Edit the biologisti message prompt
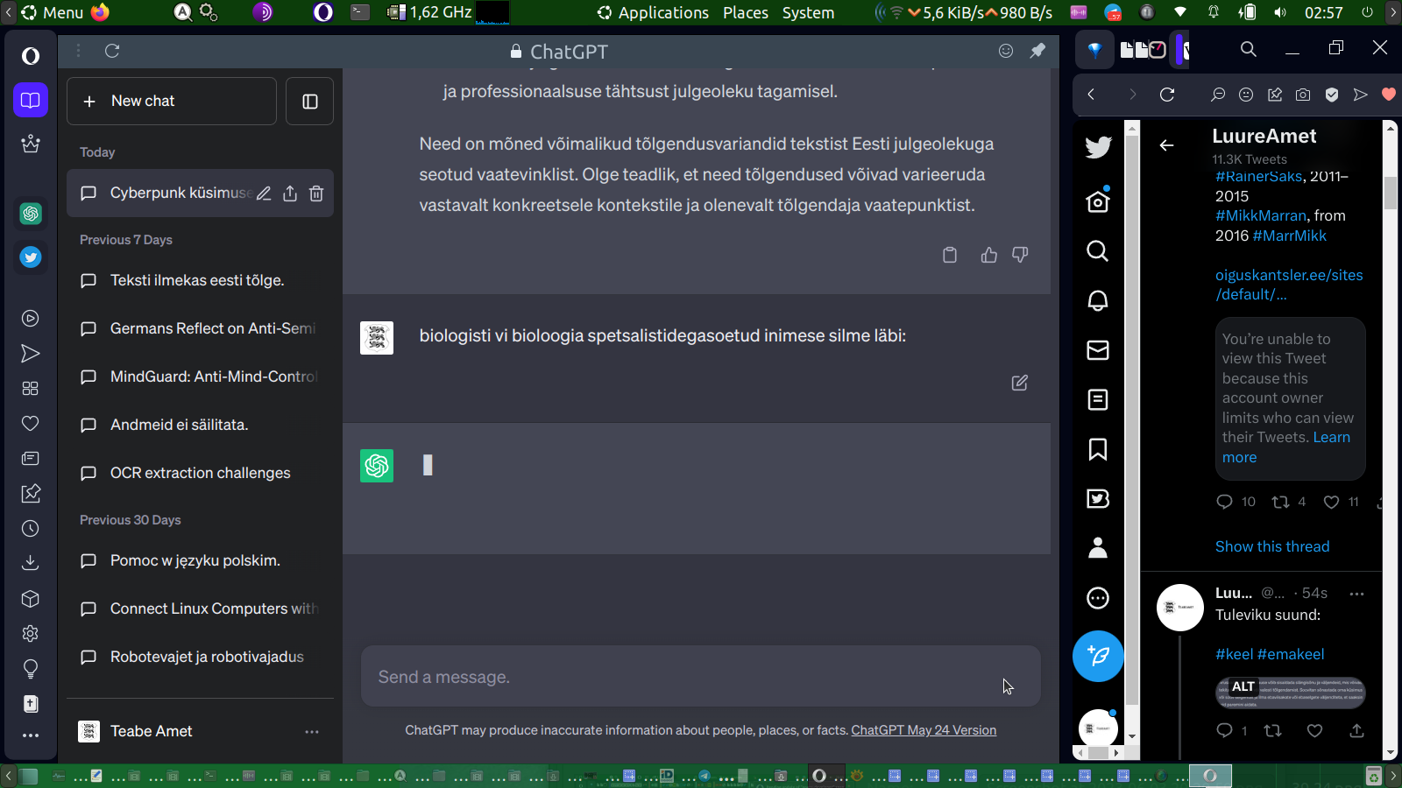The width and height of the screenshot is (1402, 788). 1020,383
